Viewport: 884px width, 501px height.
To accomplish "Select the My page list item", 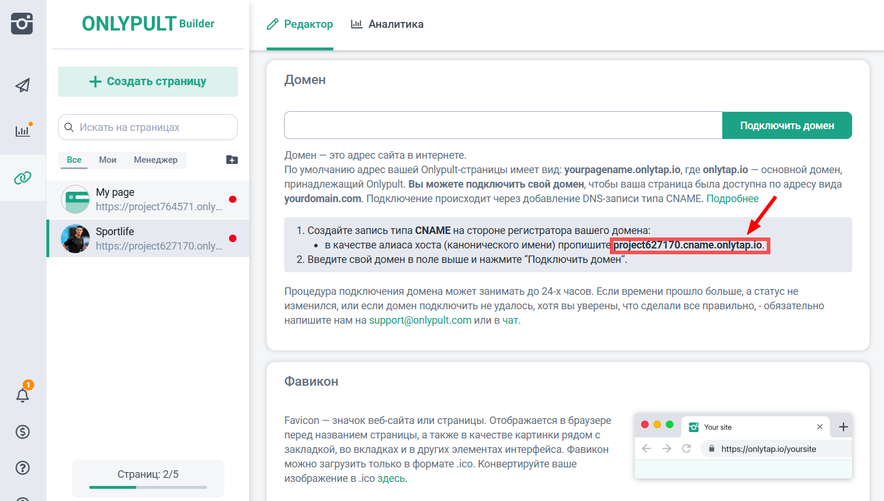I will 148,199.
